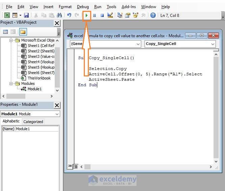Click the View Code icon in the Project pane

5,32
